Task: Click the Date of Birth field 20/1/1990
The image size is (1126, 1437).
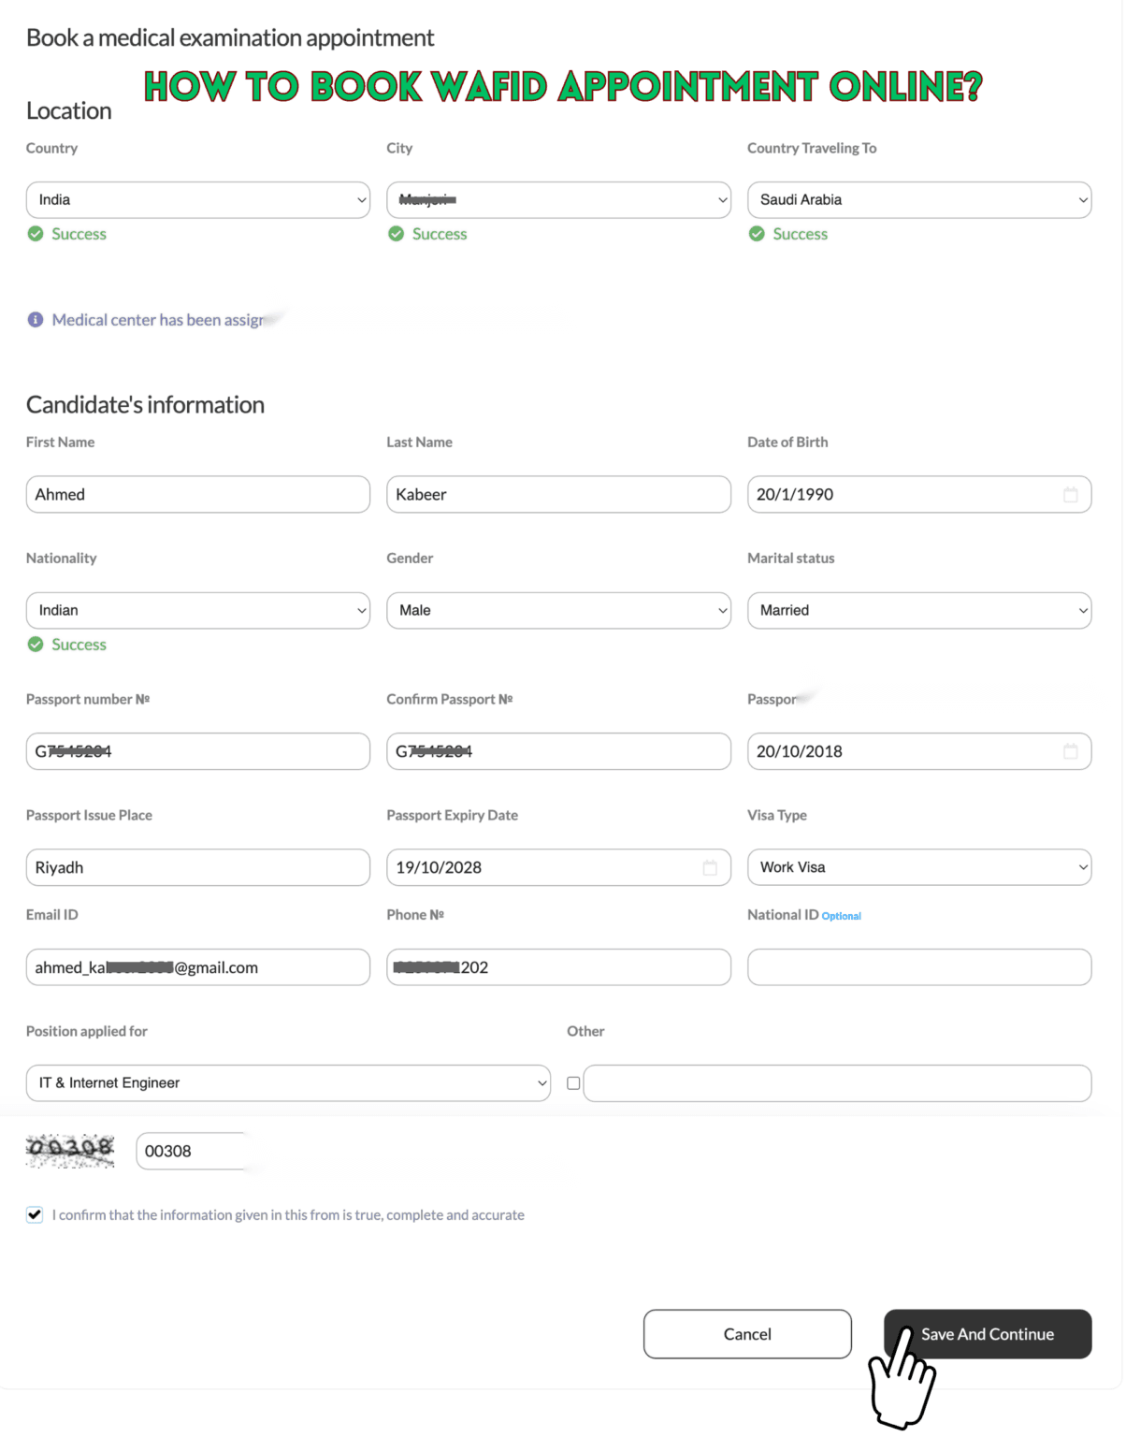Action: (x=919, y=494)
